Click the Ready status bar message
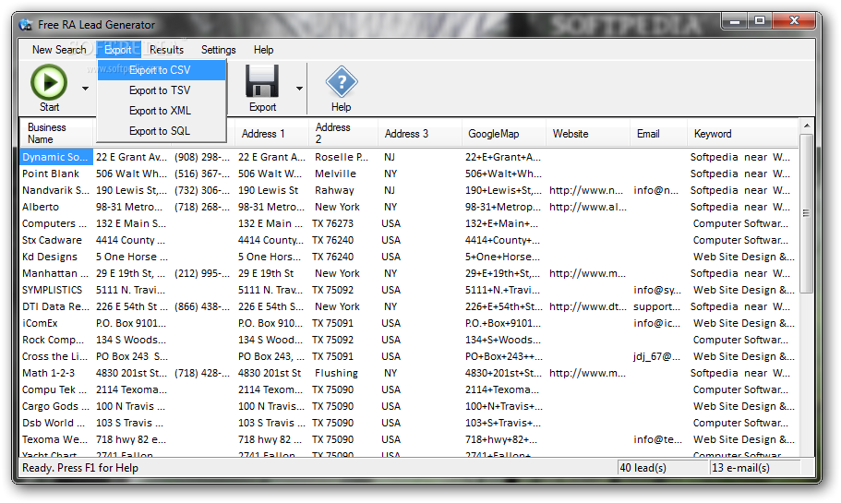Viewport: 841px width, 503px height. pyautogui.click(x=80, y=468)
